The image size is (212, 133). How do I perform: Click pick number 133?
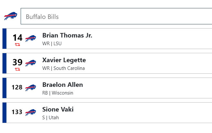(x=17, y=112)
